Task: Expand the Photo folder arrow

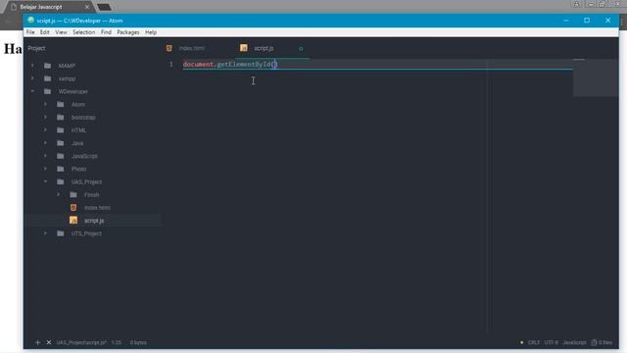Action: click(46, 169)
